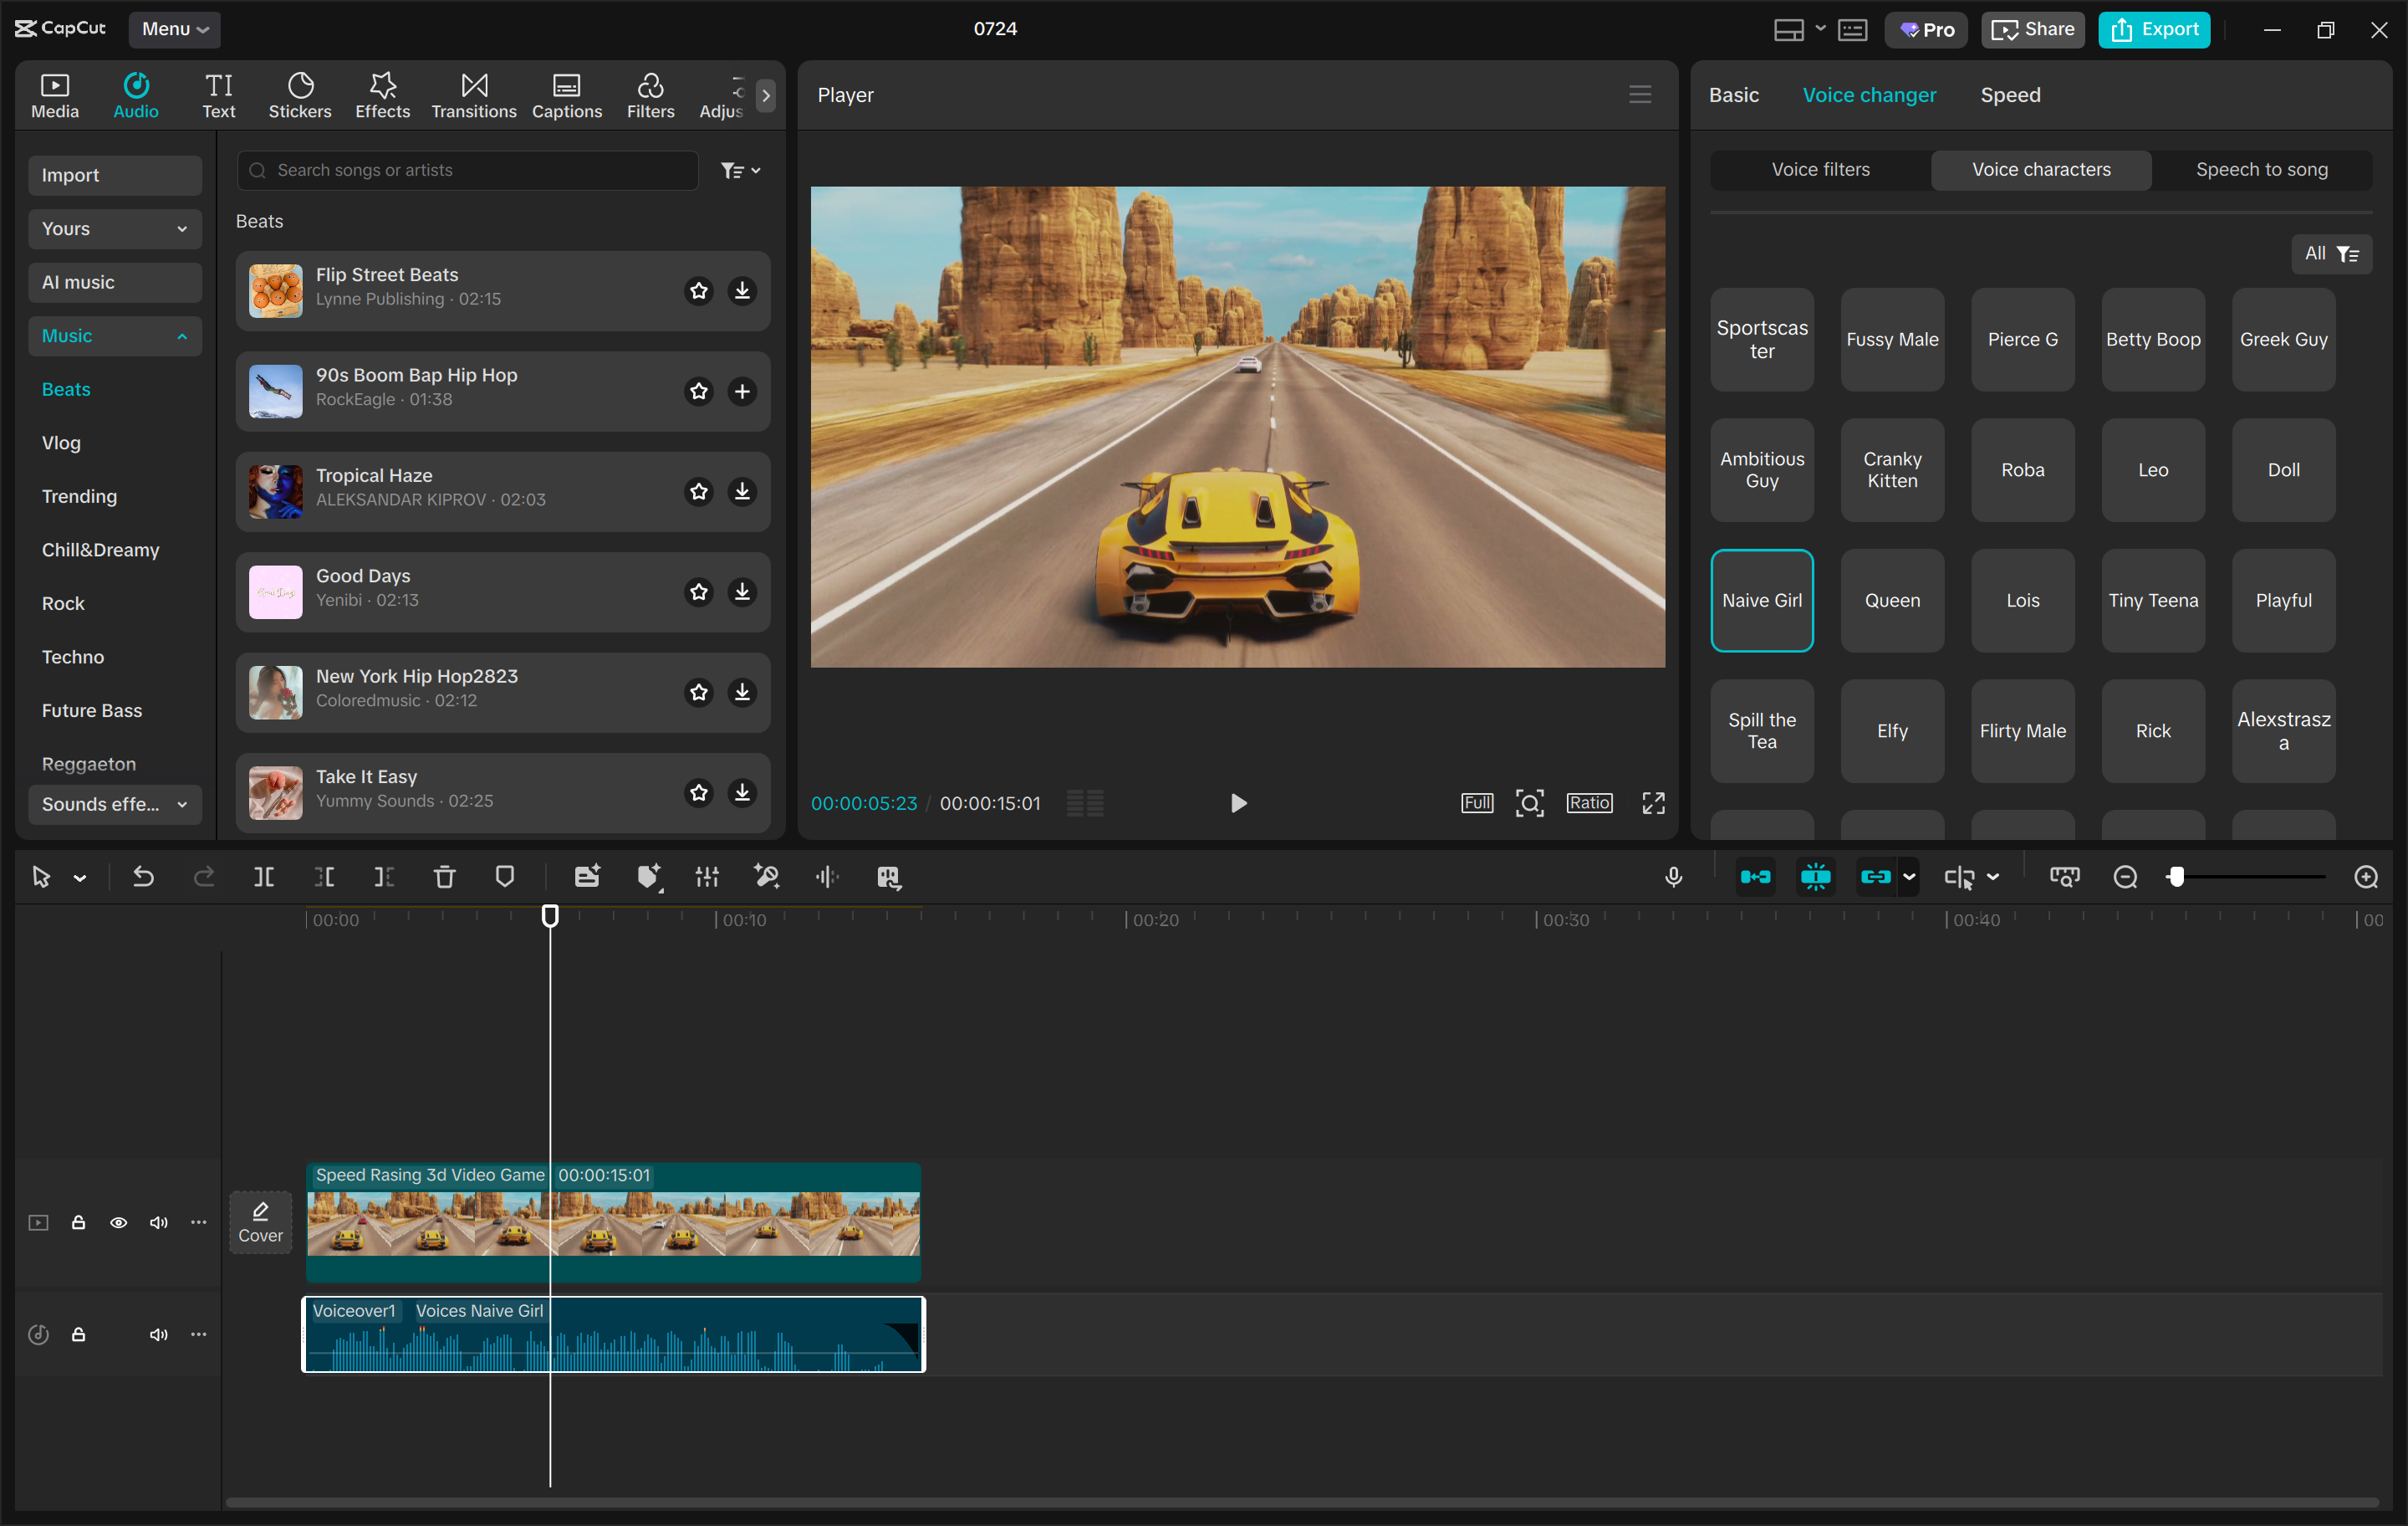The width and height of the screenshot is (2408, 1526).
Task: Open the Stickers panel
Action: [299, 94]
